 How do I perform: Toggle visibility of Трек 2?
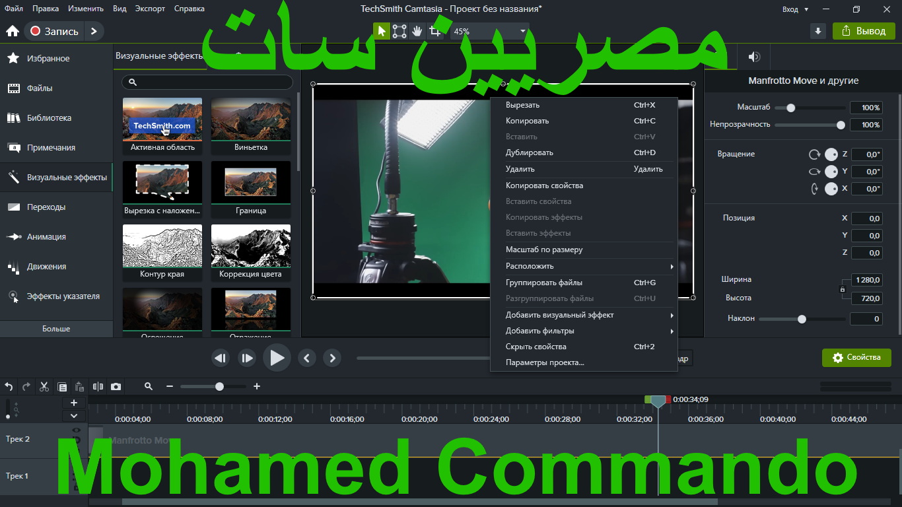click(76, 431)
